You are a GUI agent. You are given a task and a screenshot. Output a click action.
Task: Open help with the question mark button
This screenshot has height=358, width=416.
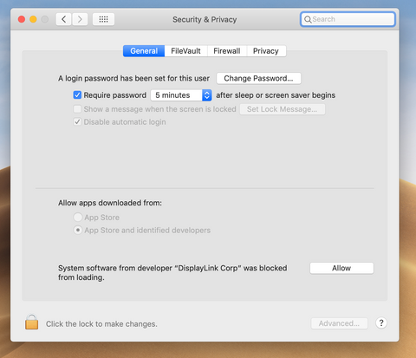click(381, 322)
